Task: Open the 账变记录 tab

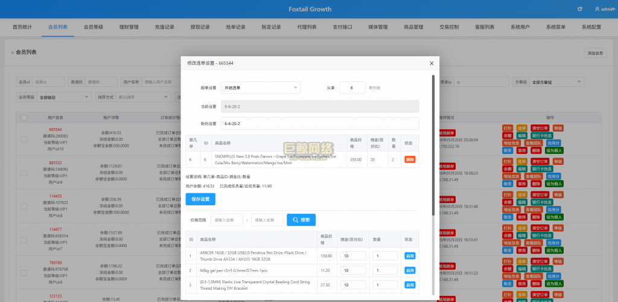Action: tap(271, 27)
